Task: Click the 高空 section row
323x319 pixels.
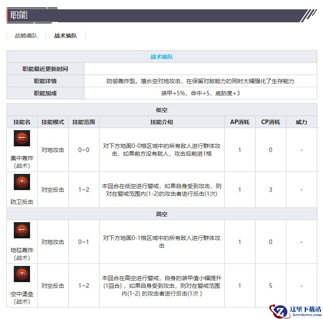Action: coord(162,214)
